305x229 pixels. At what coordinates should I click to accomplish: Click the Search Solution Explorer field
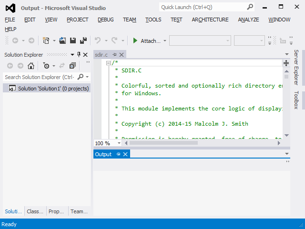pyautogui.click(x=40, y=77)
